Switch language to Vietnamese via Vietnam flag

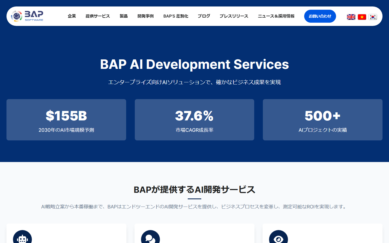click(x=362, y=17)
